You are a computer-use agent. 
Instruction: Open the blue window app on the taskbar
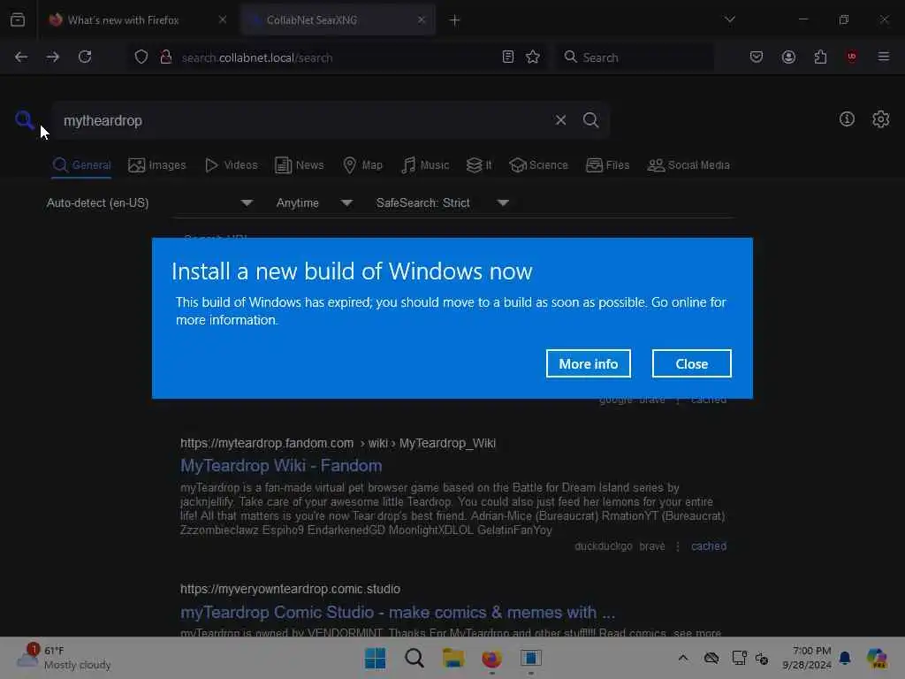point(531,658)
